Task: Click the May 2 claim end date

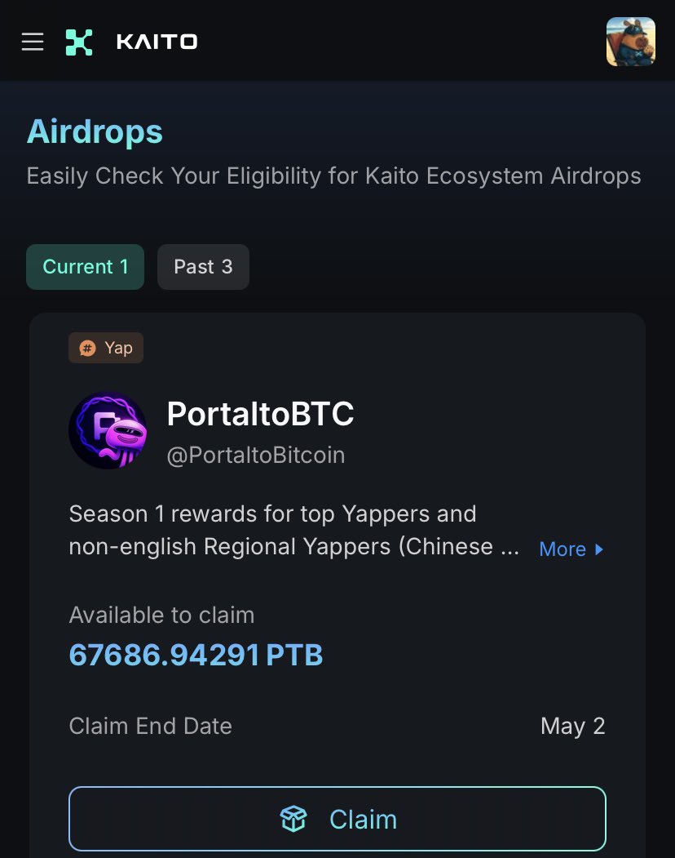Action: [x=573, y=726]
